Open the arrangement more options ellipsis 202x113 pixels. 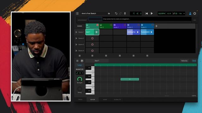(x=194, y=20)
